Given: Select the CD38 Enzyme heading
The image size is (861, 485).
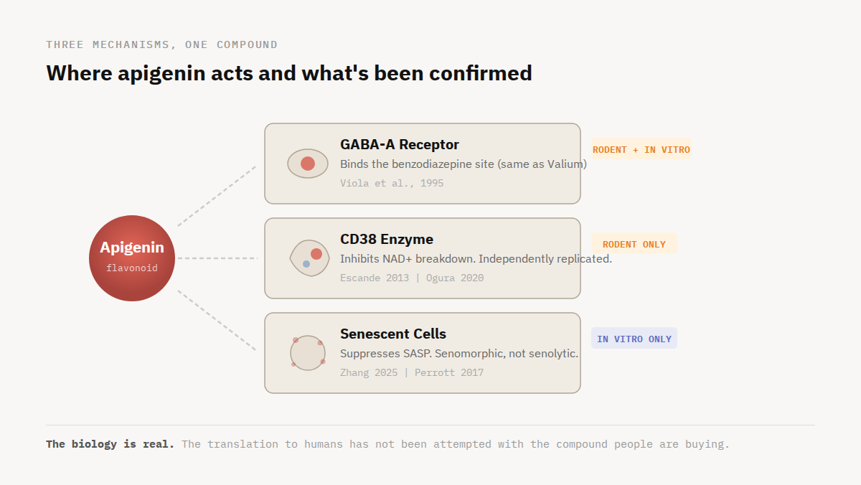Looking at the screenshot, I should pyautogui.click(x=387, y=239).
